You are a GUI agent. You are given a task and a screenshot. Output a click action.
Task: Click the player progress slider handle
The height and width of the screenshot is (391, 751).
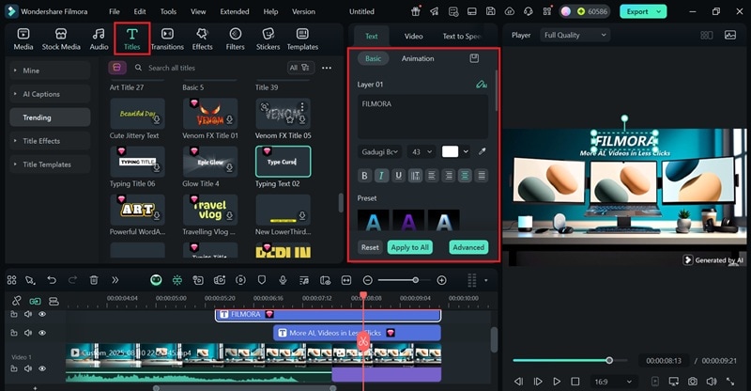(608, 360)
